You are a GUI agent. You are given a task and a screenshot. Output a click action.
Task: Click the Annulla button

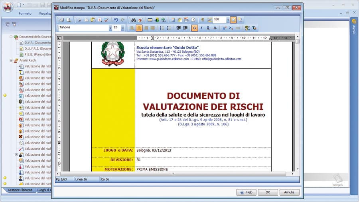[x=289, y=192]
